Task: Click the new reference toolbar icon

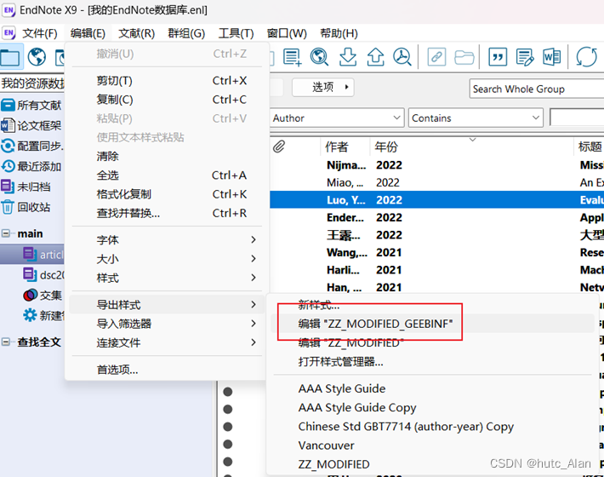Action: point(293,57)
